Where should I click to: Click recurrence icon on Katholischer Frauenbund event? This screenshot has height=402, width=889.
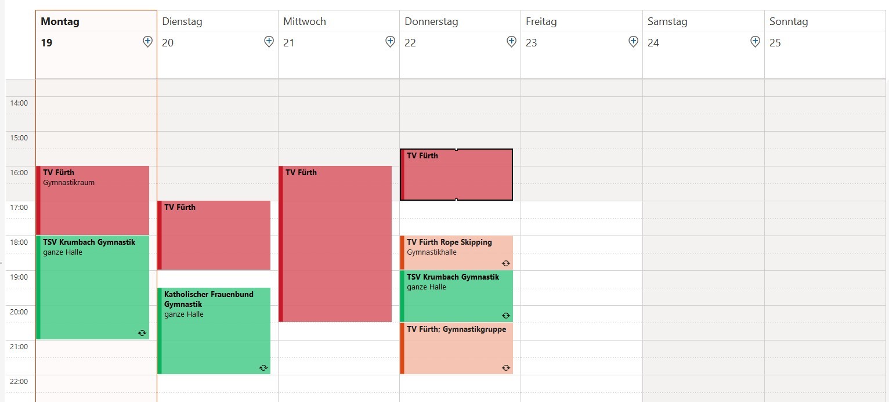[263, 367]
